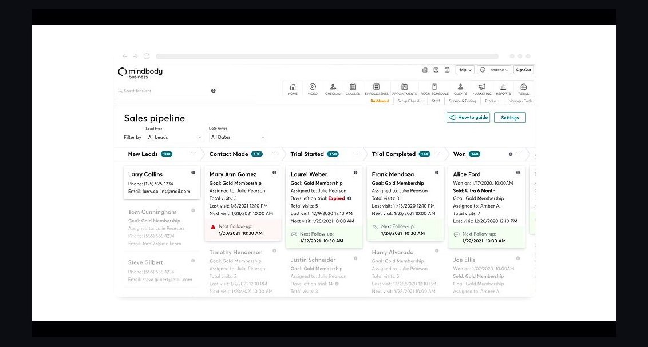Screen dimensions: 648x347
Task: Open the Retail section
Action: pyautogui.click(x=524, y=89)
